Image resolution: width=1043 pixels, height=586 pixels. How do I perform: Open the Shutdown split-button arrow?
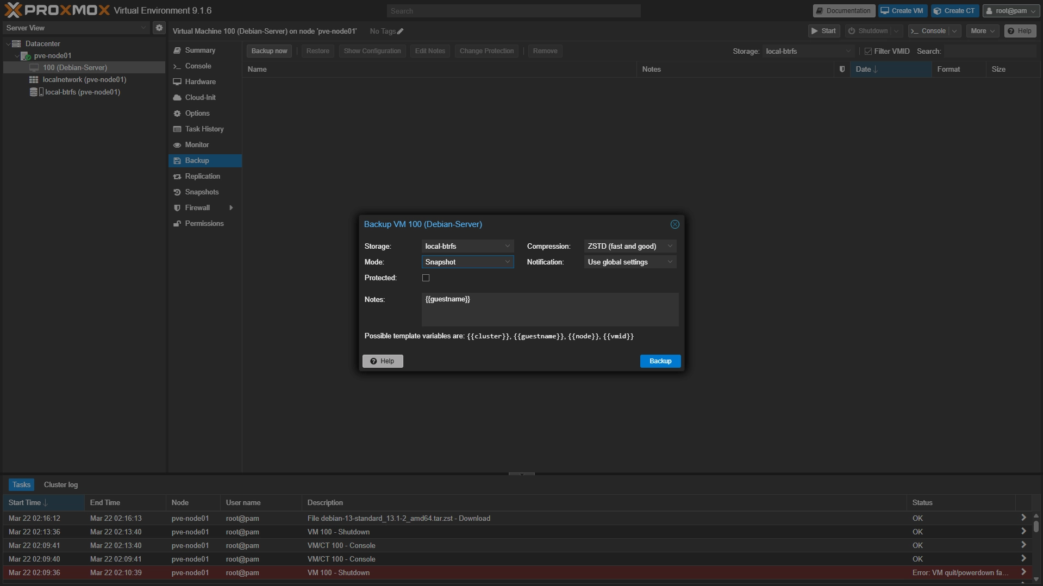[896, 31]
